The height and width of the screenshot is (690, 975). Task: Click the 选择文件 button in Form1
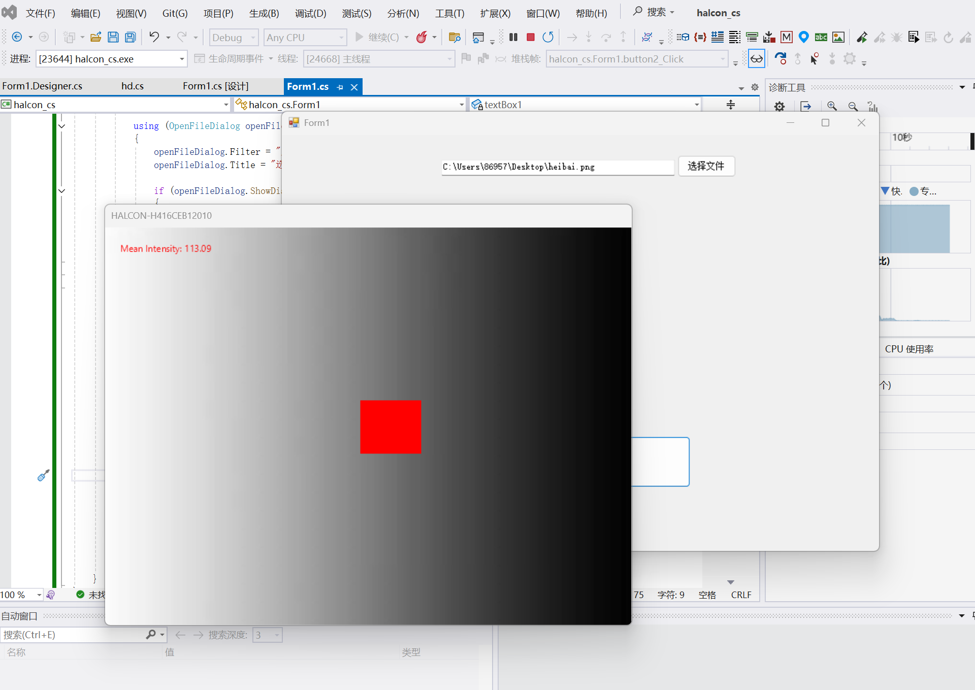[706, 166]
